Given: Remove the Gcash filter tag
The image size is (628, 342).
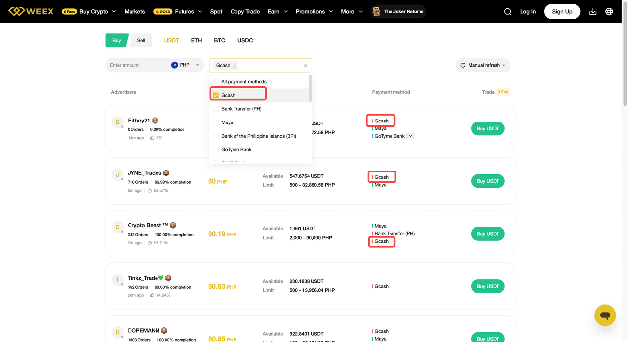Looking at the screenshot, I should click(235, 66).
